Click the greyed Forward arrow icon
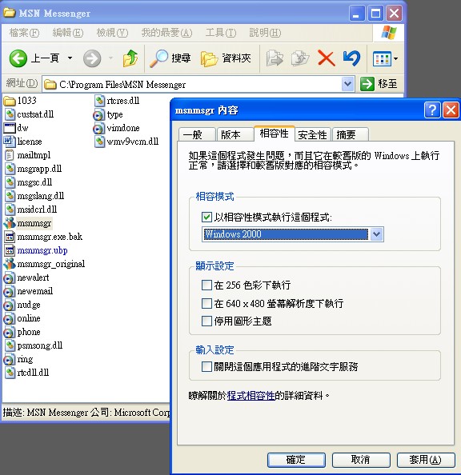Screen dimensions: 461x475 tap(92, 58)
